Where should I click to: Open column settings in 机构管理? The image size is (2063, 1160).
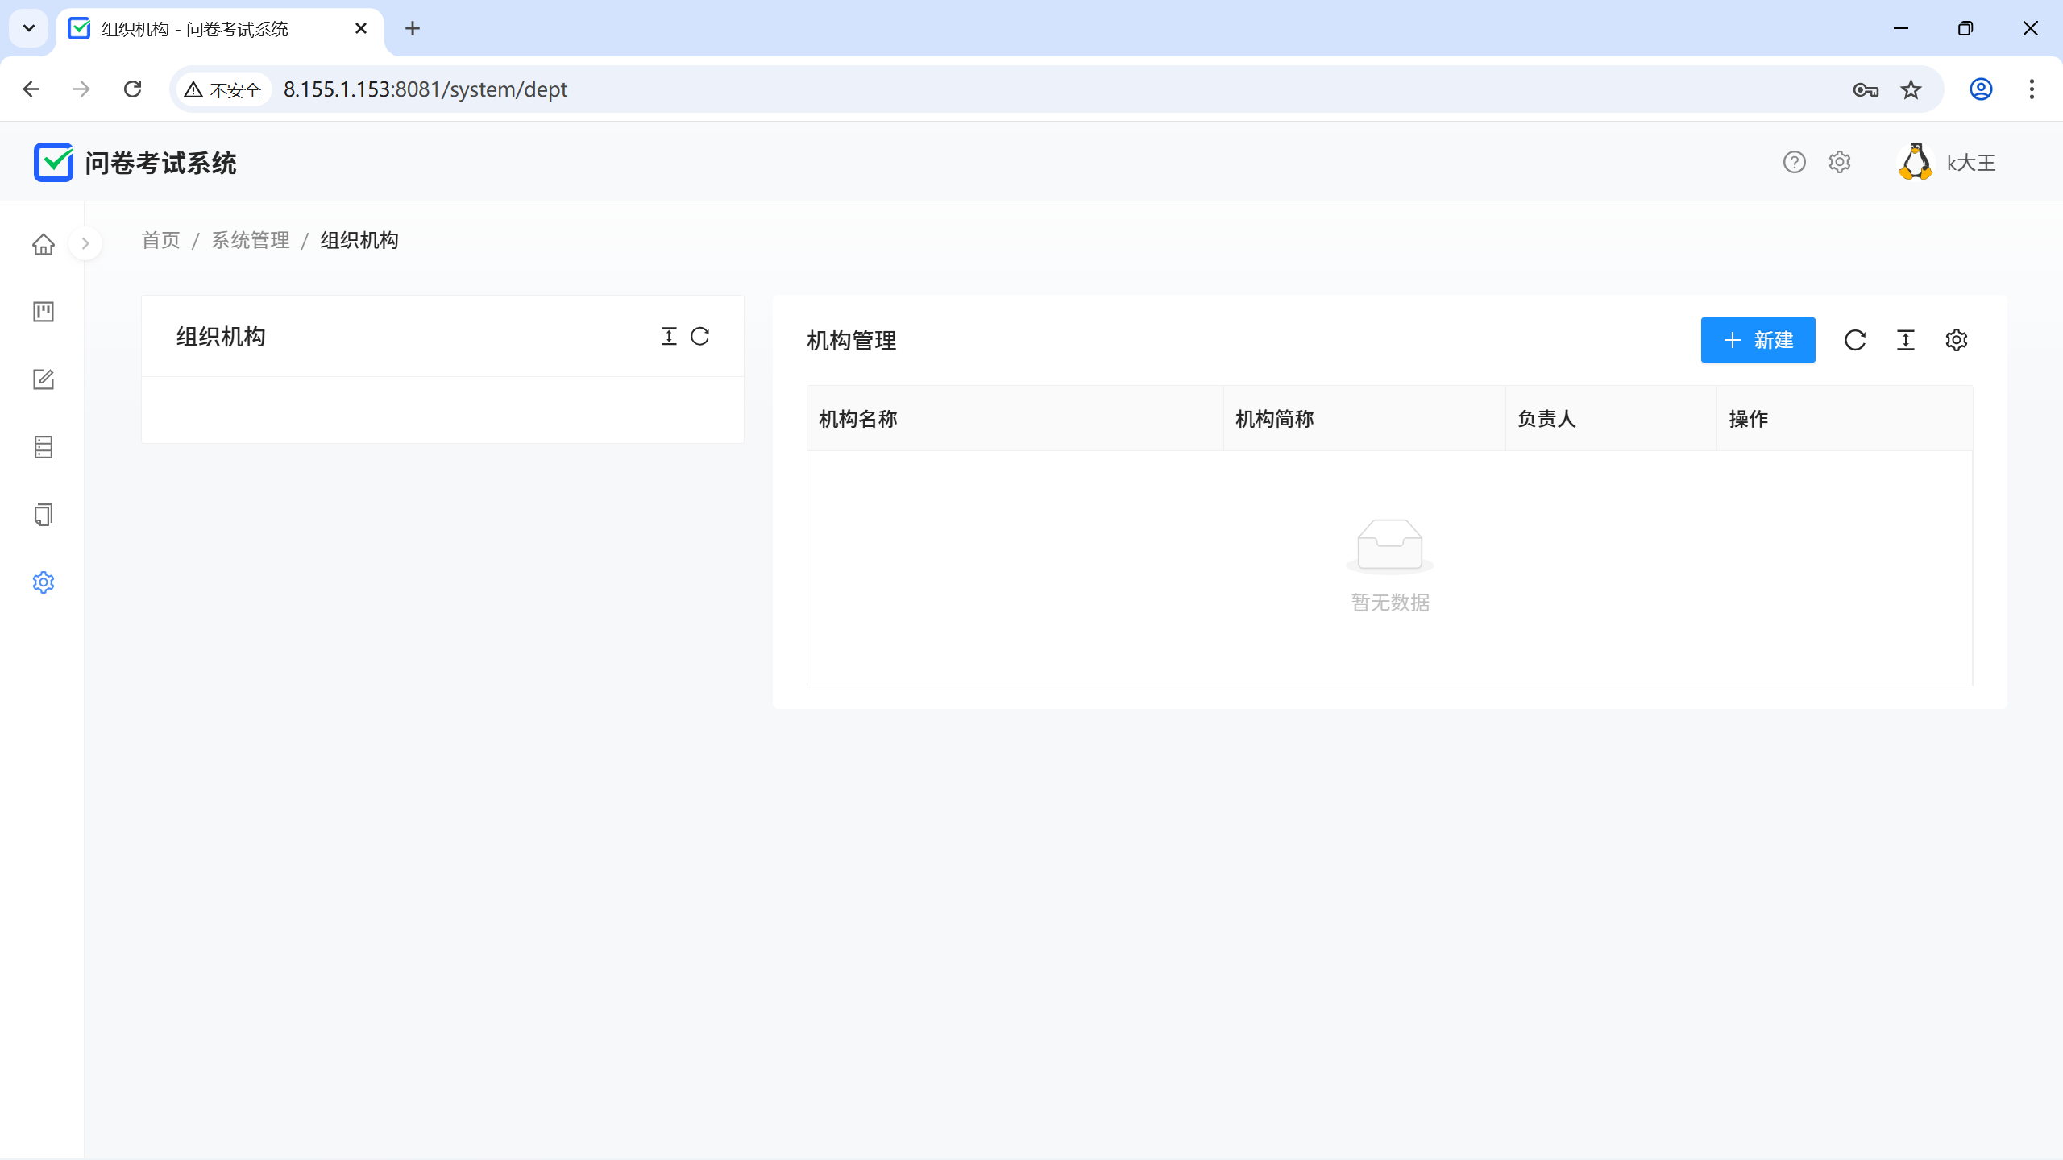click(1956, 340)
